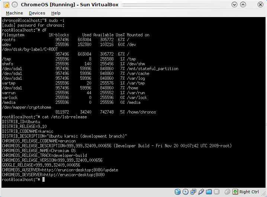Close the ChromeOS VirtualBox window
Viewport: 267px width, 197px height.
tap(260, 4)
